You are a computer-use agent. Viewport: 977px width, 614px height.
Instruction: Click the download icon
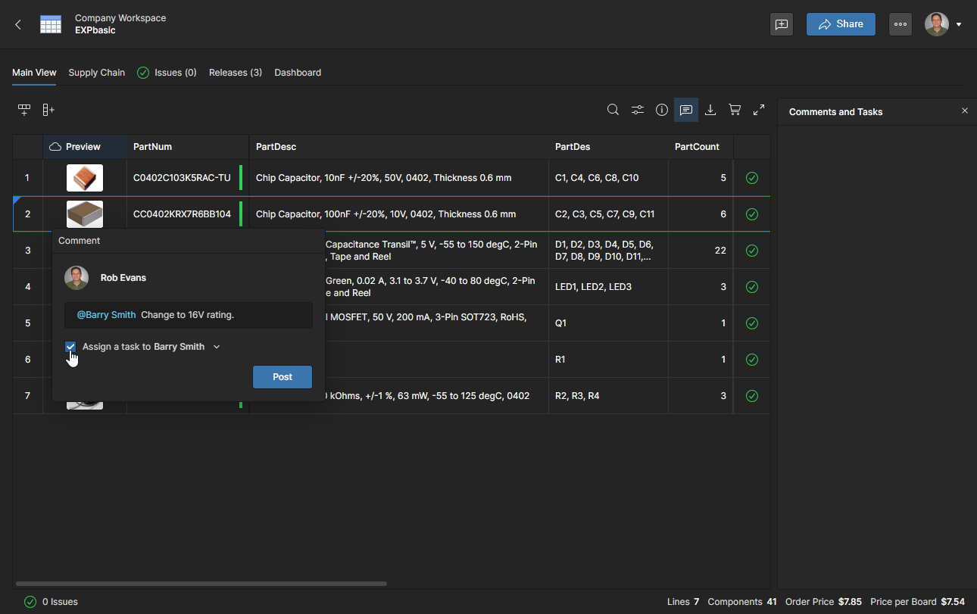pyautogui.click(x=710, y=110)
